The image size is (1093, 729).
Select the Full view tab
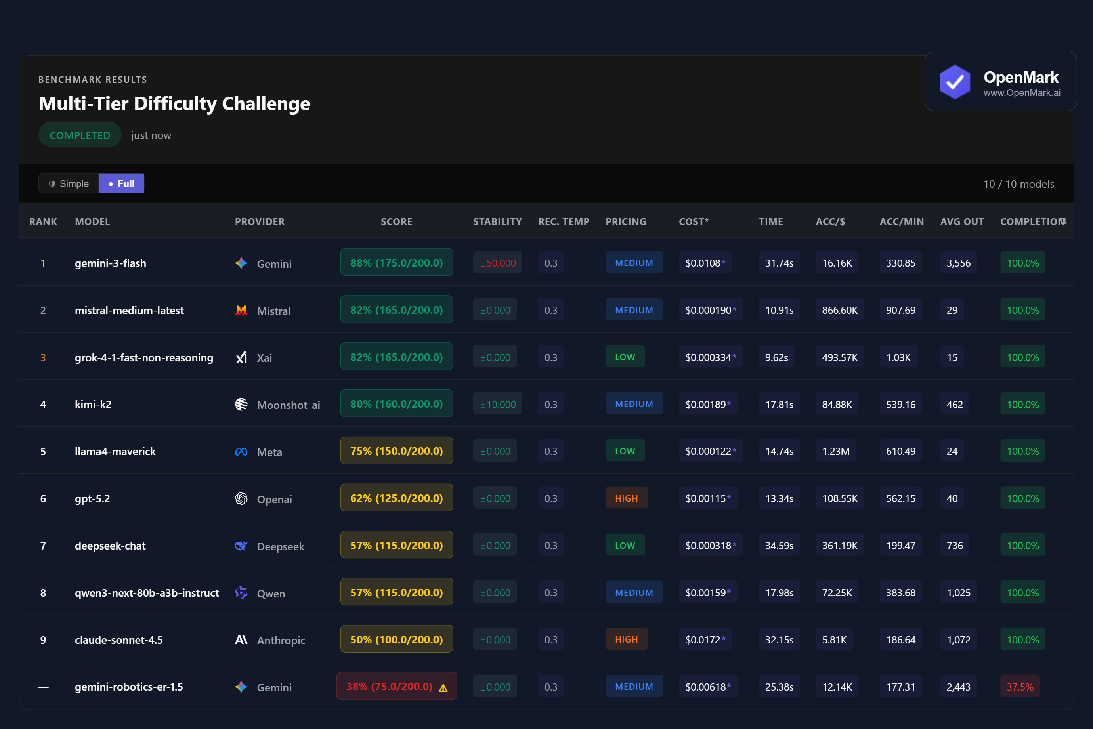pos(121,183)
